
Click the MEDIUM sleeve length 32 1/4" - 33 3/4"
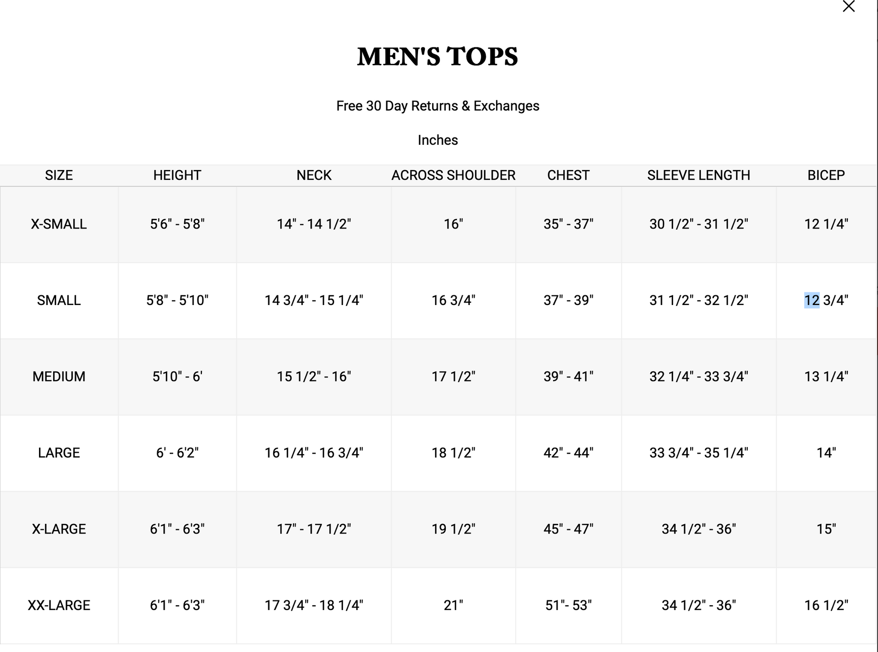(698, 377)
